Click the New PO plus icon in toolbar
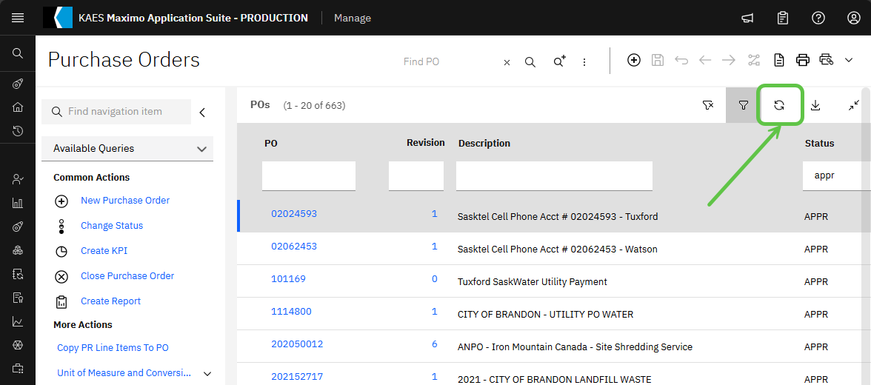Image resolution: width=871 pixels, height=385 pixels. pos(634,61)
